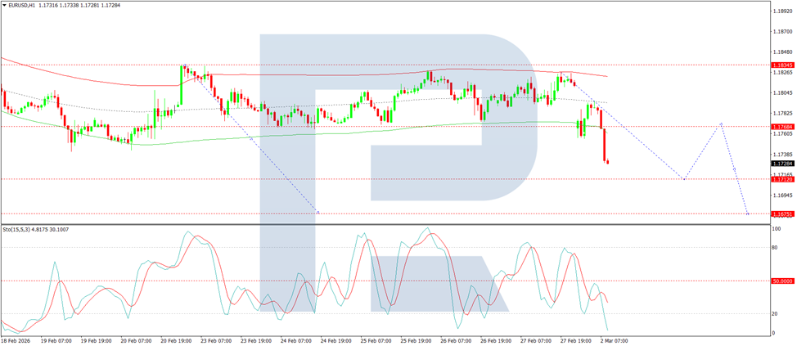Click the forecast endpoint marker at 1.16751

click(748, 213)
